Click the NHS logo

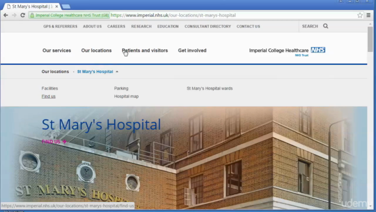pyautogui.click(x=318, y=50)
